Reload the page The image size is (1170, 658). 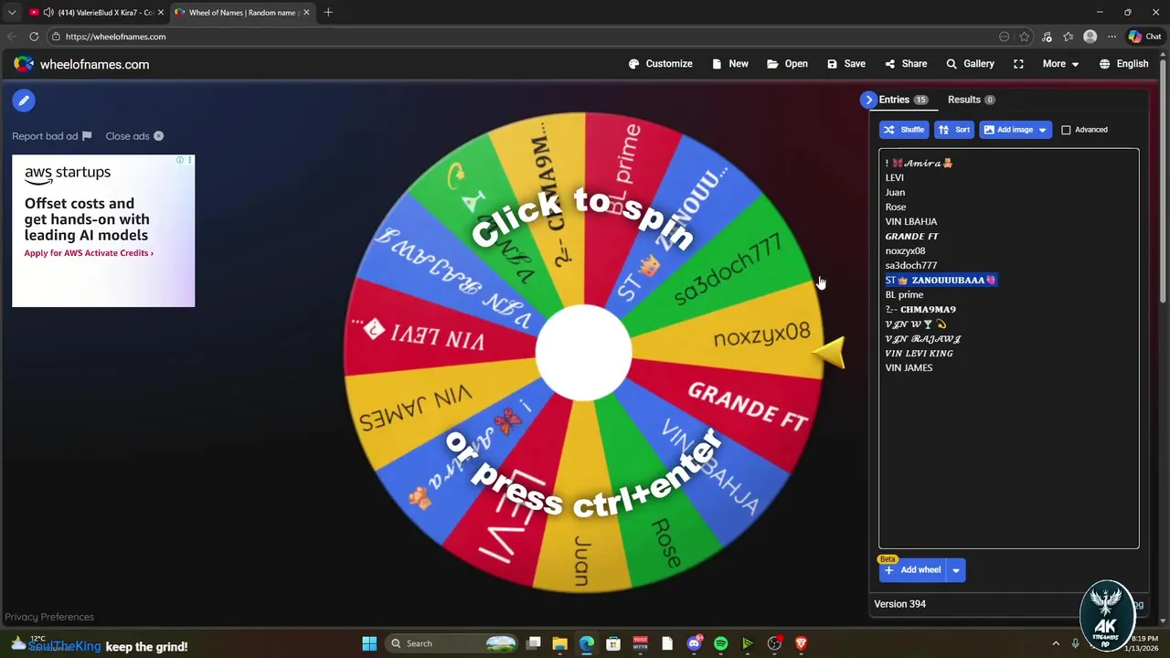(x=34, y=37)
